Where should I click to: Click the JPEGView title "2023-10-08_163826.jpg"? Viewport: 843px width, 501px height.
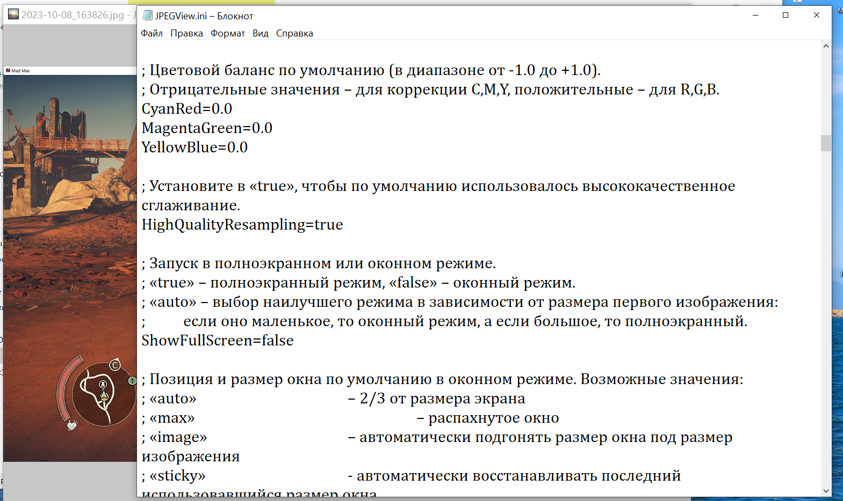coord(73,15)
